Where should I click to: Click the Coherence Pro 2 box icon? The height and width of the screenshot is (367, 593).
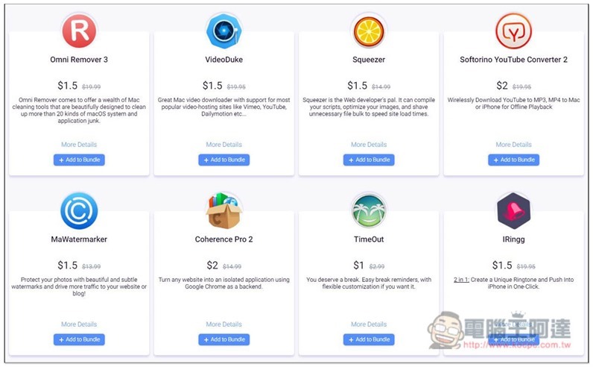pyautogui.click(x=224, y=210)
